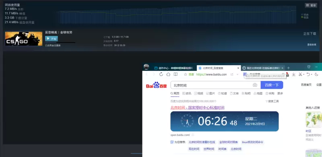Select the 知道 search category tab

click(x=223, y=93)
